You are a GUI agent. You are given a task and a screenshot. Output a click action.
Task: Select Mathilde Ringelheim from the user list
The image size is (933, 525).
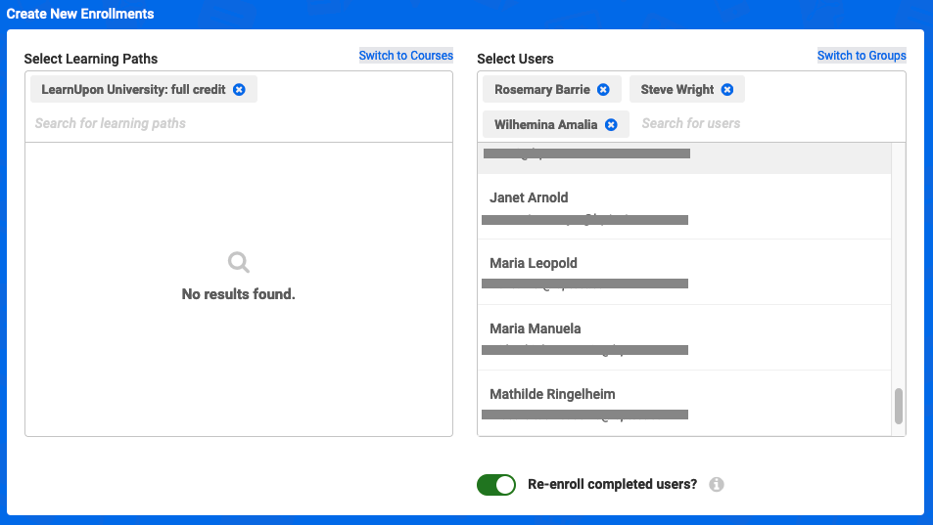click(684, 403)
